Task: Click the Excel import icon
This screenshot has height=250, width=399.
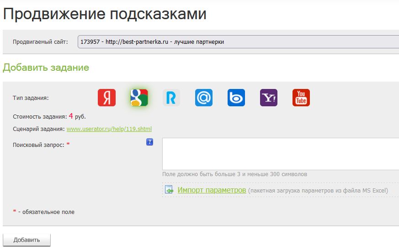Action: [169, 190]
